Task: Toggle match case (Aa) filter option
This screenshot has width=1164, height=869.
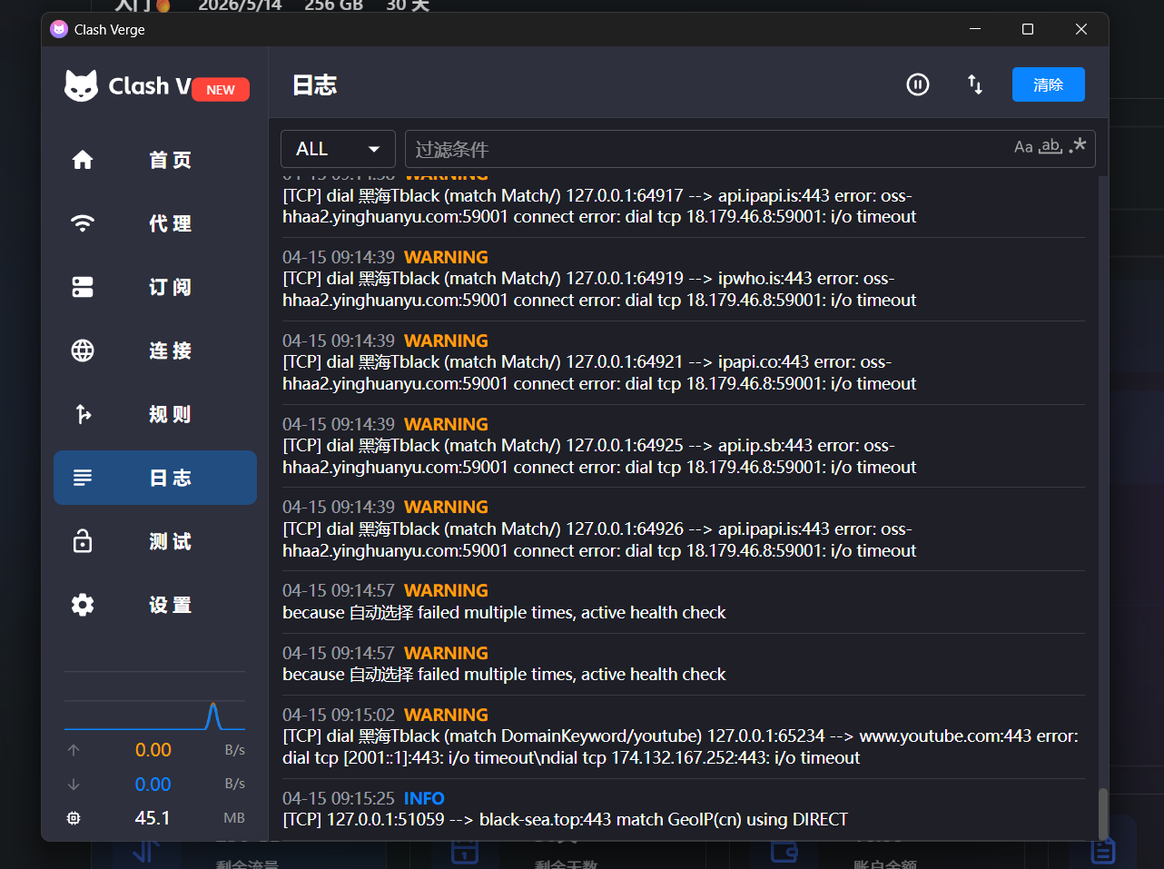Action: tap(1023, 147)
